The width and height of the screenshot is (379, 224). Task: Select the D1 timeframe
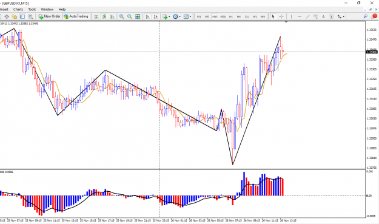tap(247, 16)
